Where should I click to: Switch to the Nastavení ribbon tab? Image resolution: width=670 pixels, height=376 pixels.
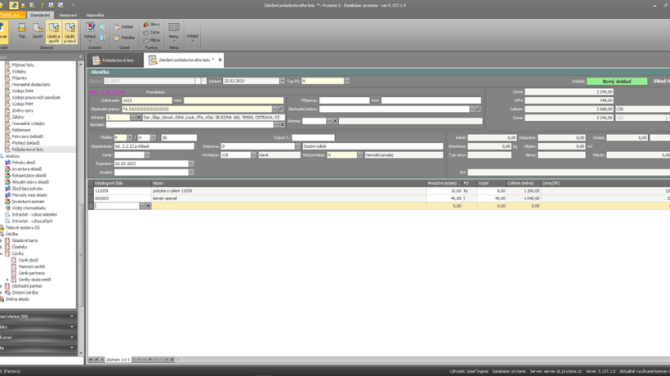[x=68, y=15]
